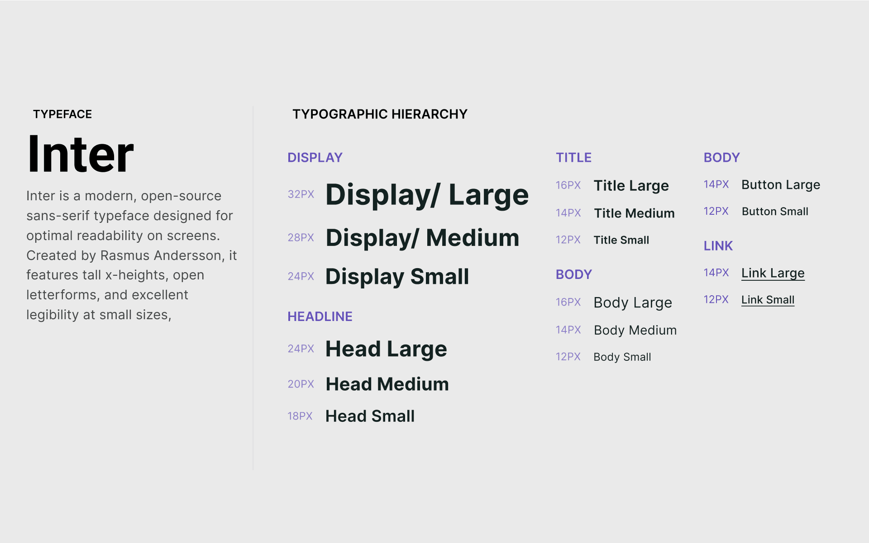This screenshot has height=543, width=869.
Task: Click the Link Large underlined text
Action: (773, 273)
